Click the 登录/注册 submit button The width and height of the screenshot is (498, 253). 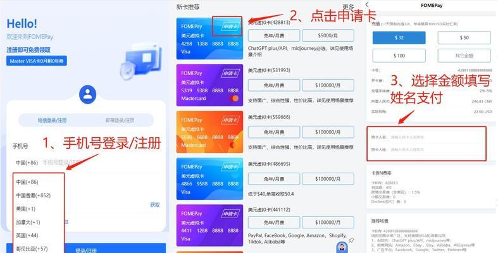click(86, 248)
